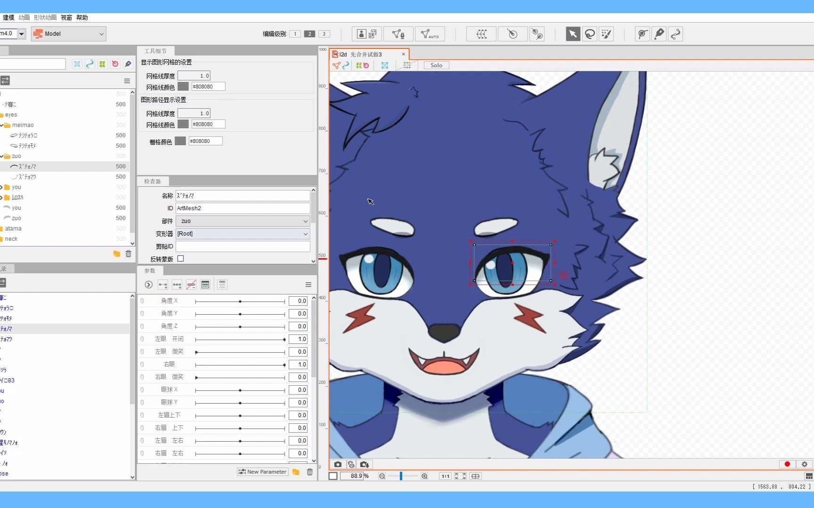Toggle key lock for 左眼 开闭 parameter

[x=142, y=339]
